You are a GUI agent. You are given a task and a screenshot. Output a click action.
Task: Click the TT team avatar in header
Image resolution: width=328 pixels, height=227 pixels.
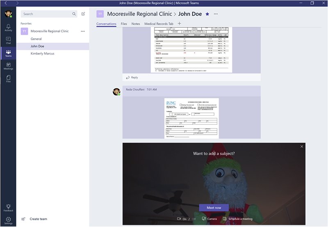tap(100, 14)
